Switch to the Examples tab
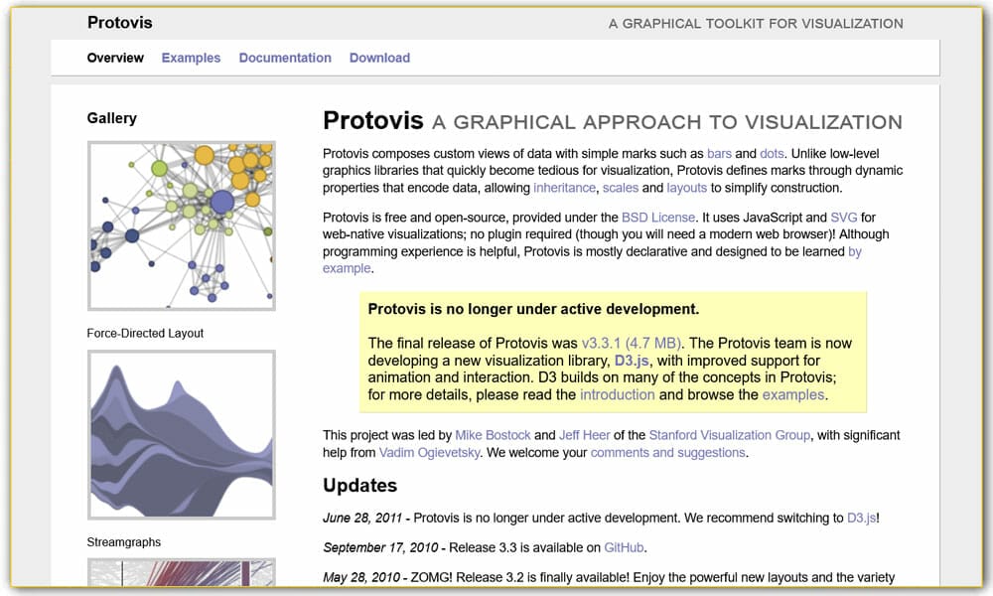Viewport: 993px width, 596px height. (191, 58)
